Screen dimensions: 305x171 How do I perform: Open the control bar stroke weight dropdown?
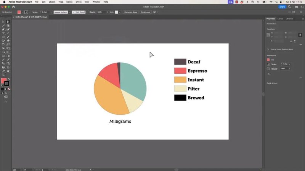click(51, 12)
